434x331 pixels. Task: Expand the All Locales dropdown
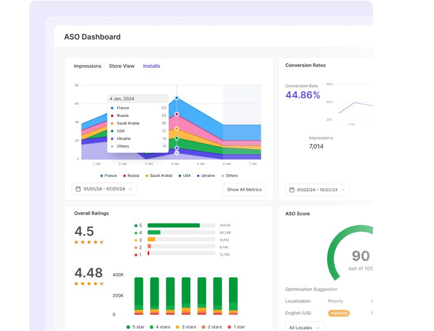(x=305, y=327)
